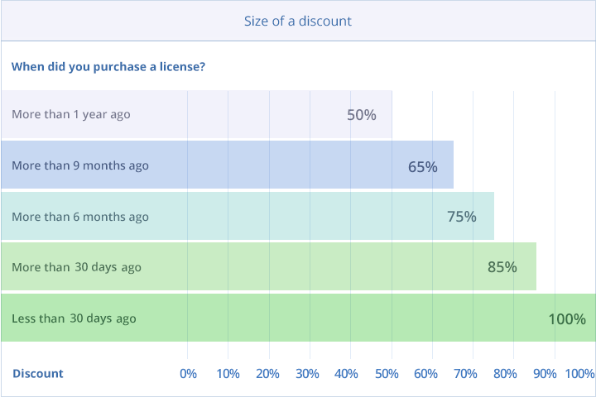Select the 90% tick on the bottom axis
This screenshot has height=402, width=596.
pyautogui.click(x=545, y=374)
